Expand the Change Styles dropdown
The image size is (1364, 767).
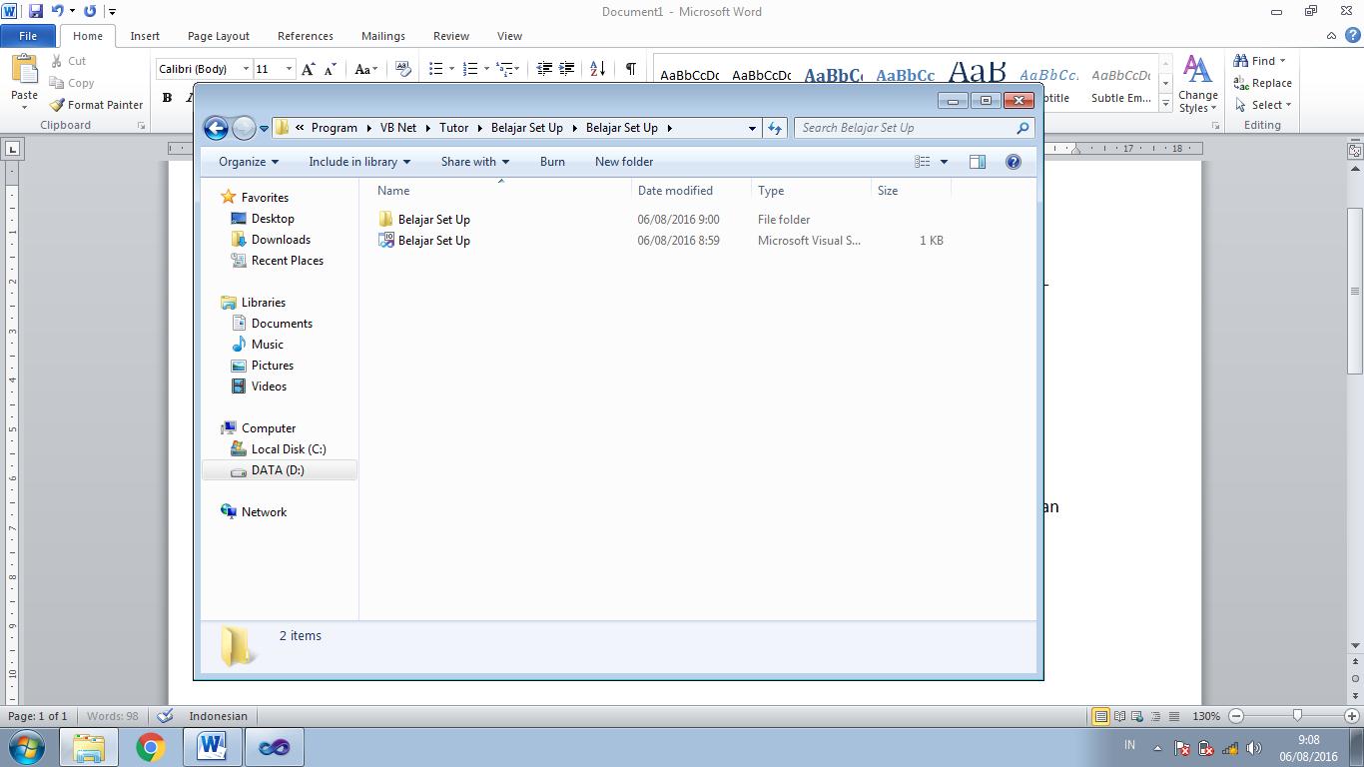pyautogui.click(x=1197, y=84)
